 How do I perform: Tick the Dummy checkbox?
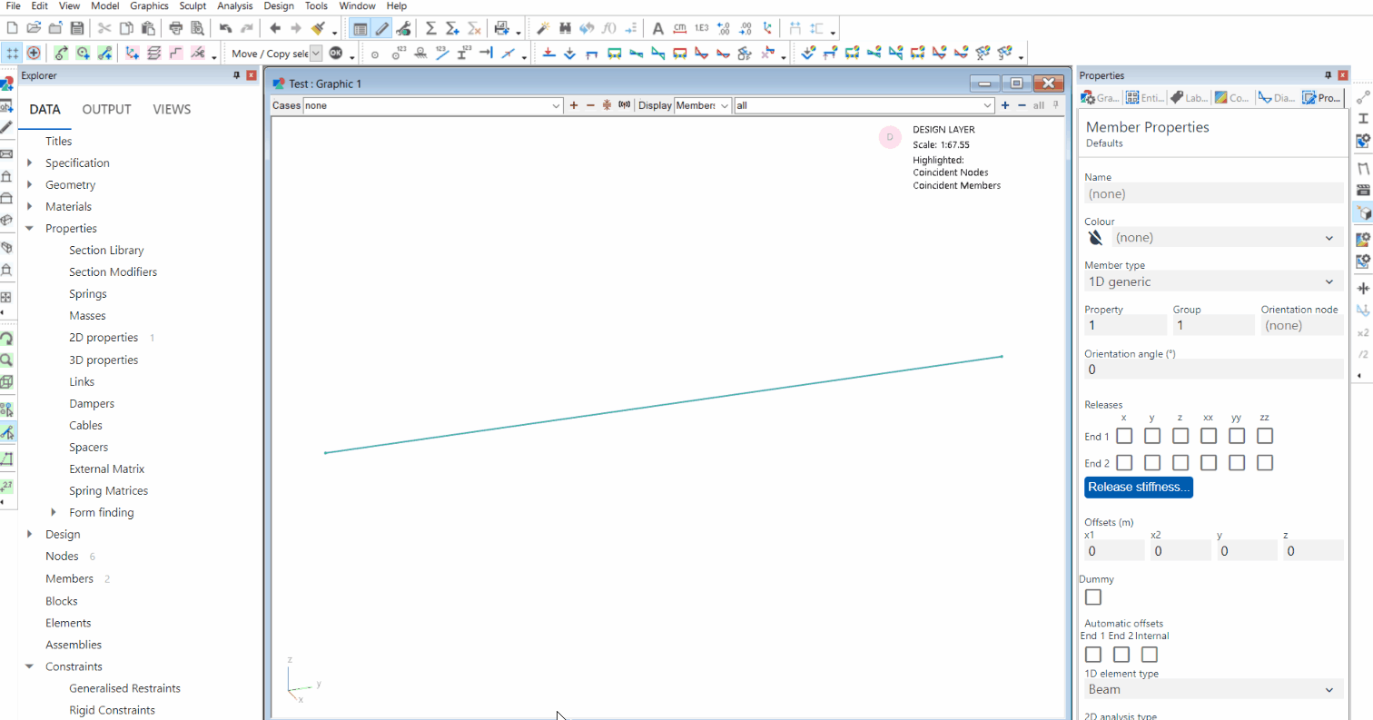pos(1093,597)
